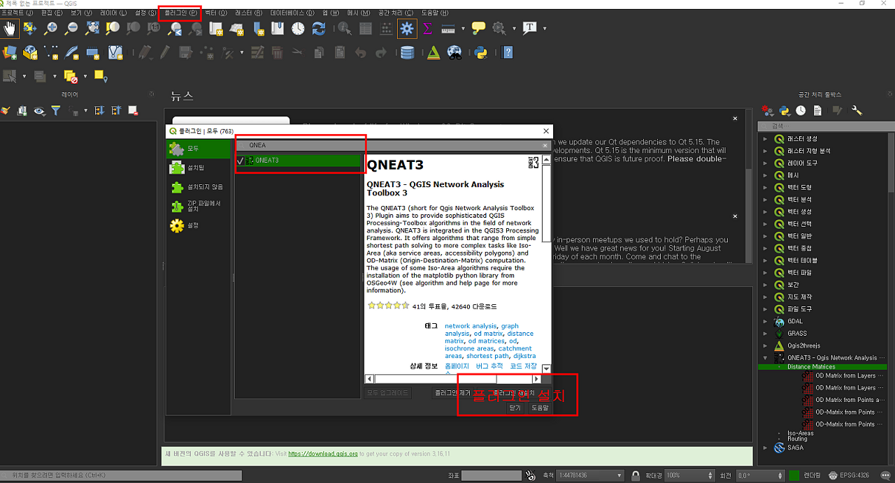The image size is (895, 483).
Task: Open the Plugins menu
Action: tap(180, 13)
